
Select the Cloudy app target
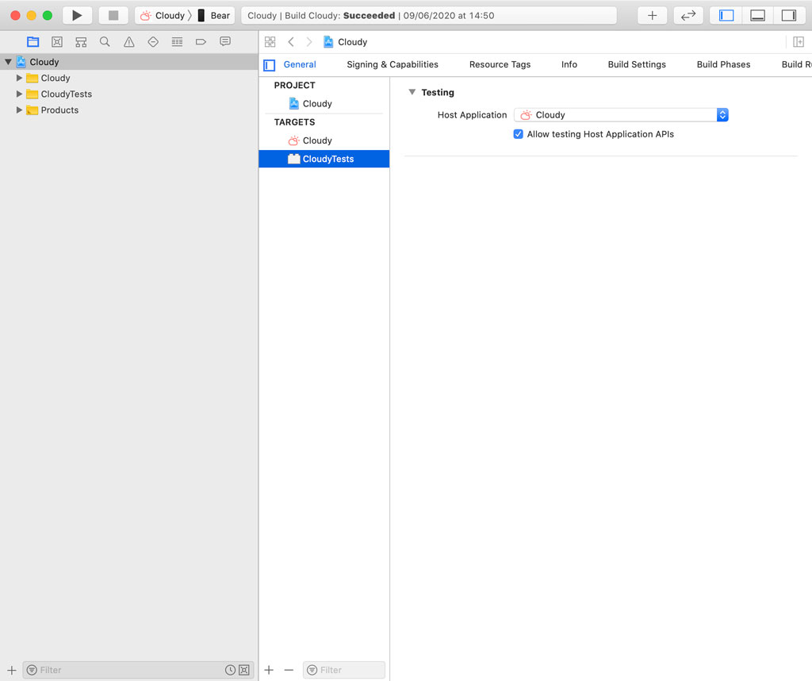[x=324, y=140]
